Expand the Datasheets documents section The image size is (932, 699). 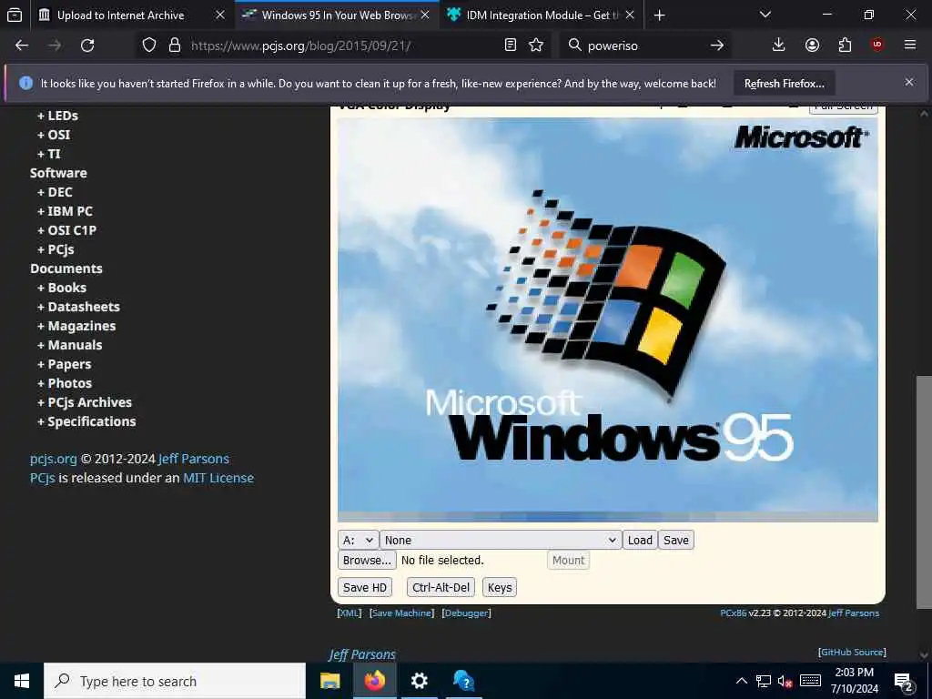pyautogui.click(x=78, y=307)
